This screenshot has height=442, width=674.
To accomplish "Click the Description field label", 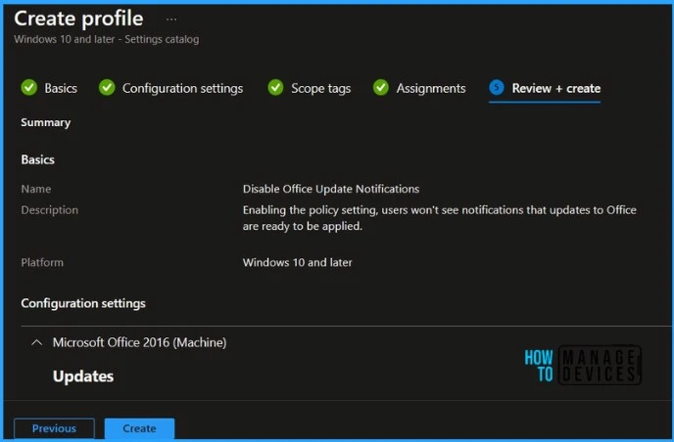I will [x=49, y=210].
